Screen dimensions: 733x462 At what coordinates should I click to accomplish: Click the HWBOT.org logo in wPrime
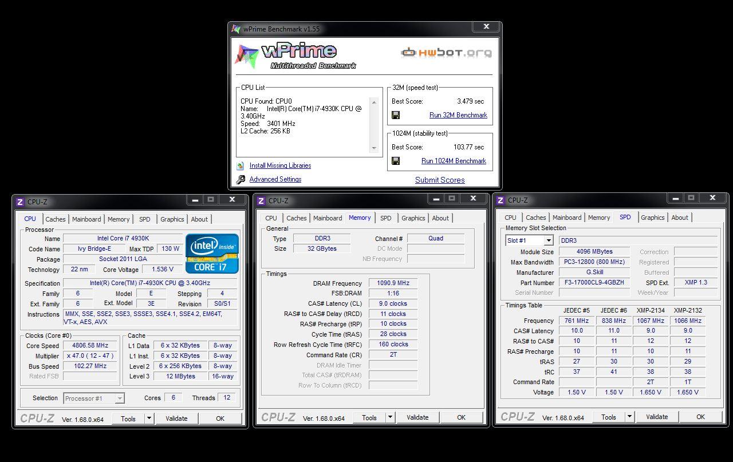point(446,53)
